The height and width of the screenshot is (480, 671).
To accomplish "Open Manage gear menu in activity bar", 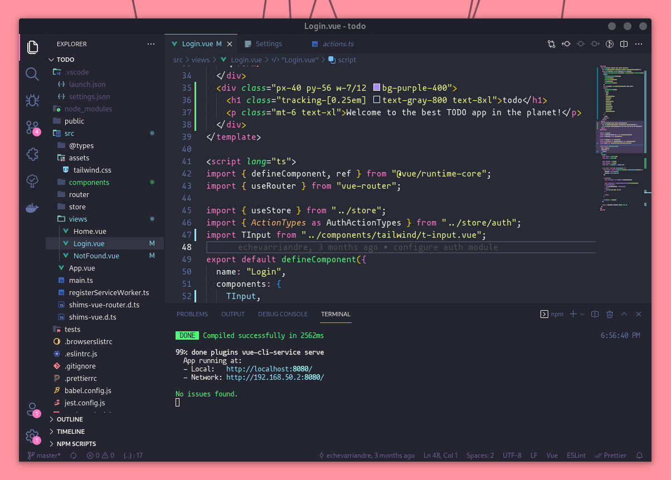I will (32, 437).
